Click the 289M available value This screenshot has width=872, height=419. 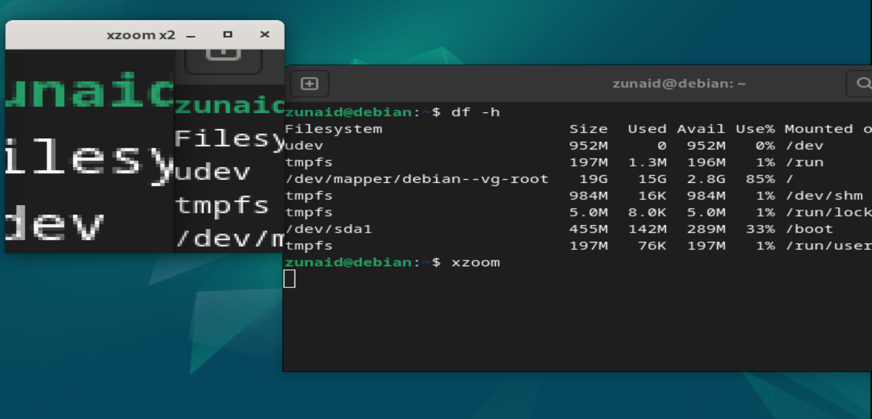pyautogui.click(x=706, y=229)
